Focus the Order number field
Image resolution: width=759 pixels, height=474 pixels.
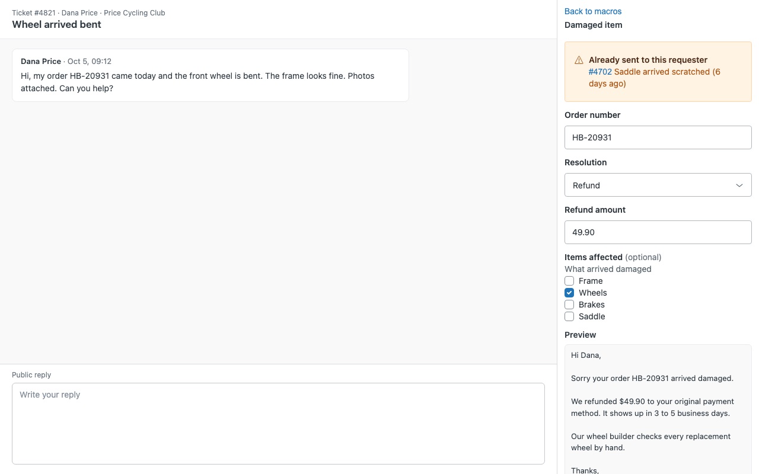point(658,137)
